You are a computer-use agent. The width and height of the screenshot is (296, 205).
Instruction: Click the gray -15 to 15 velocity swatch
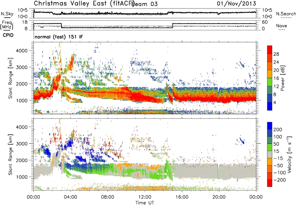pos(270,154)
